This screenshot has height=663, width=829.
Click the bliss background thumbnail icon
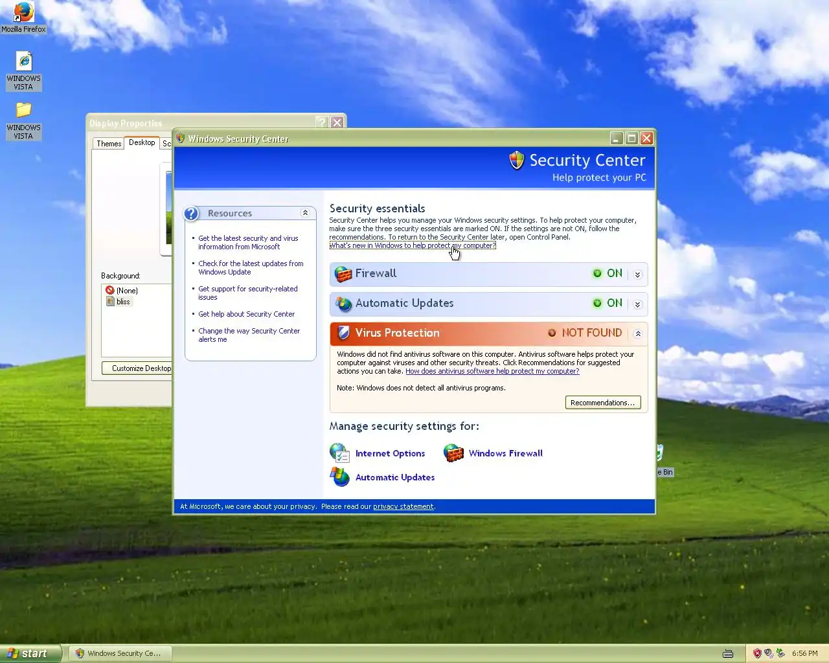[x=110, y=302]
